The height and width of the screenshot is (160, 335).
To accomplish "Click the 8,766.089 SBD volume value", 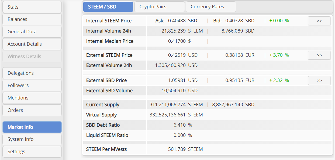I will [x=238, y=31].
